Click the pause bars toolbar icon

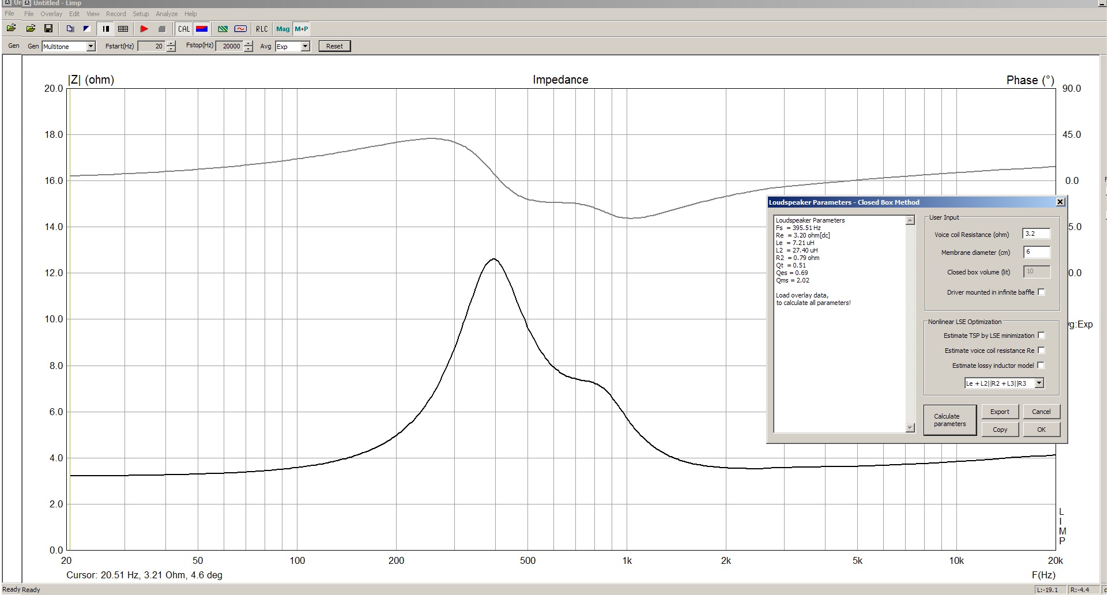click(x=106, y=29)
